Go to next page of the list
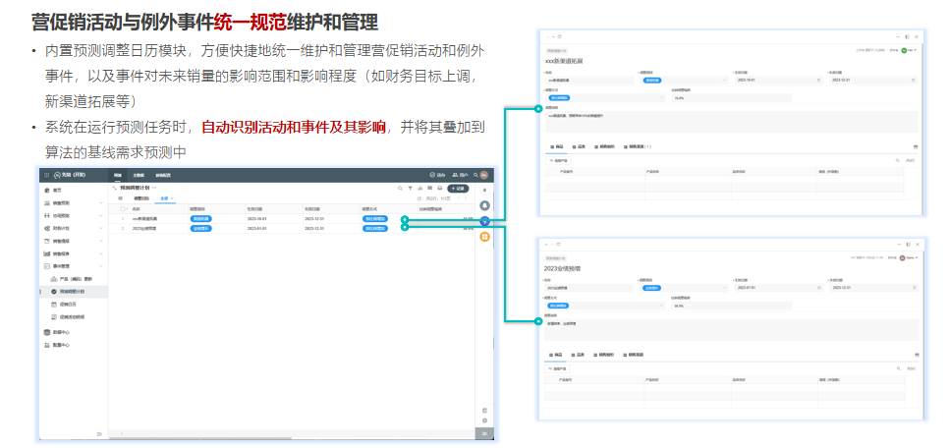Viewport: 950px width, 448px height. [x=466, y=198]
